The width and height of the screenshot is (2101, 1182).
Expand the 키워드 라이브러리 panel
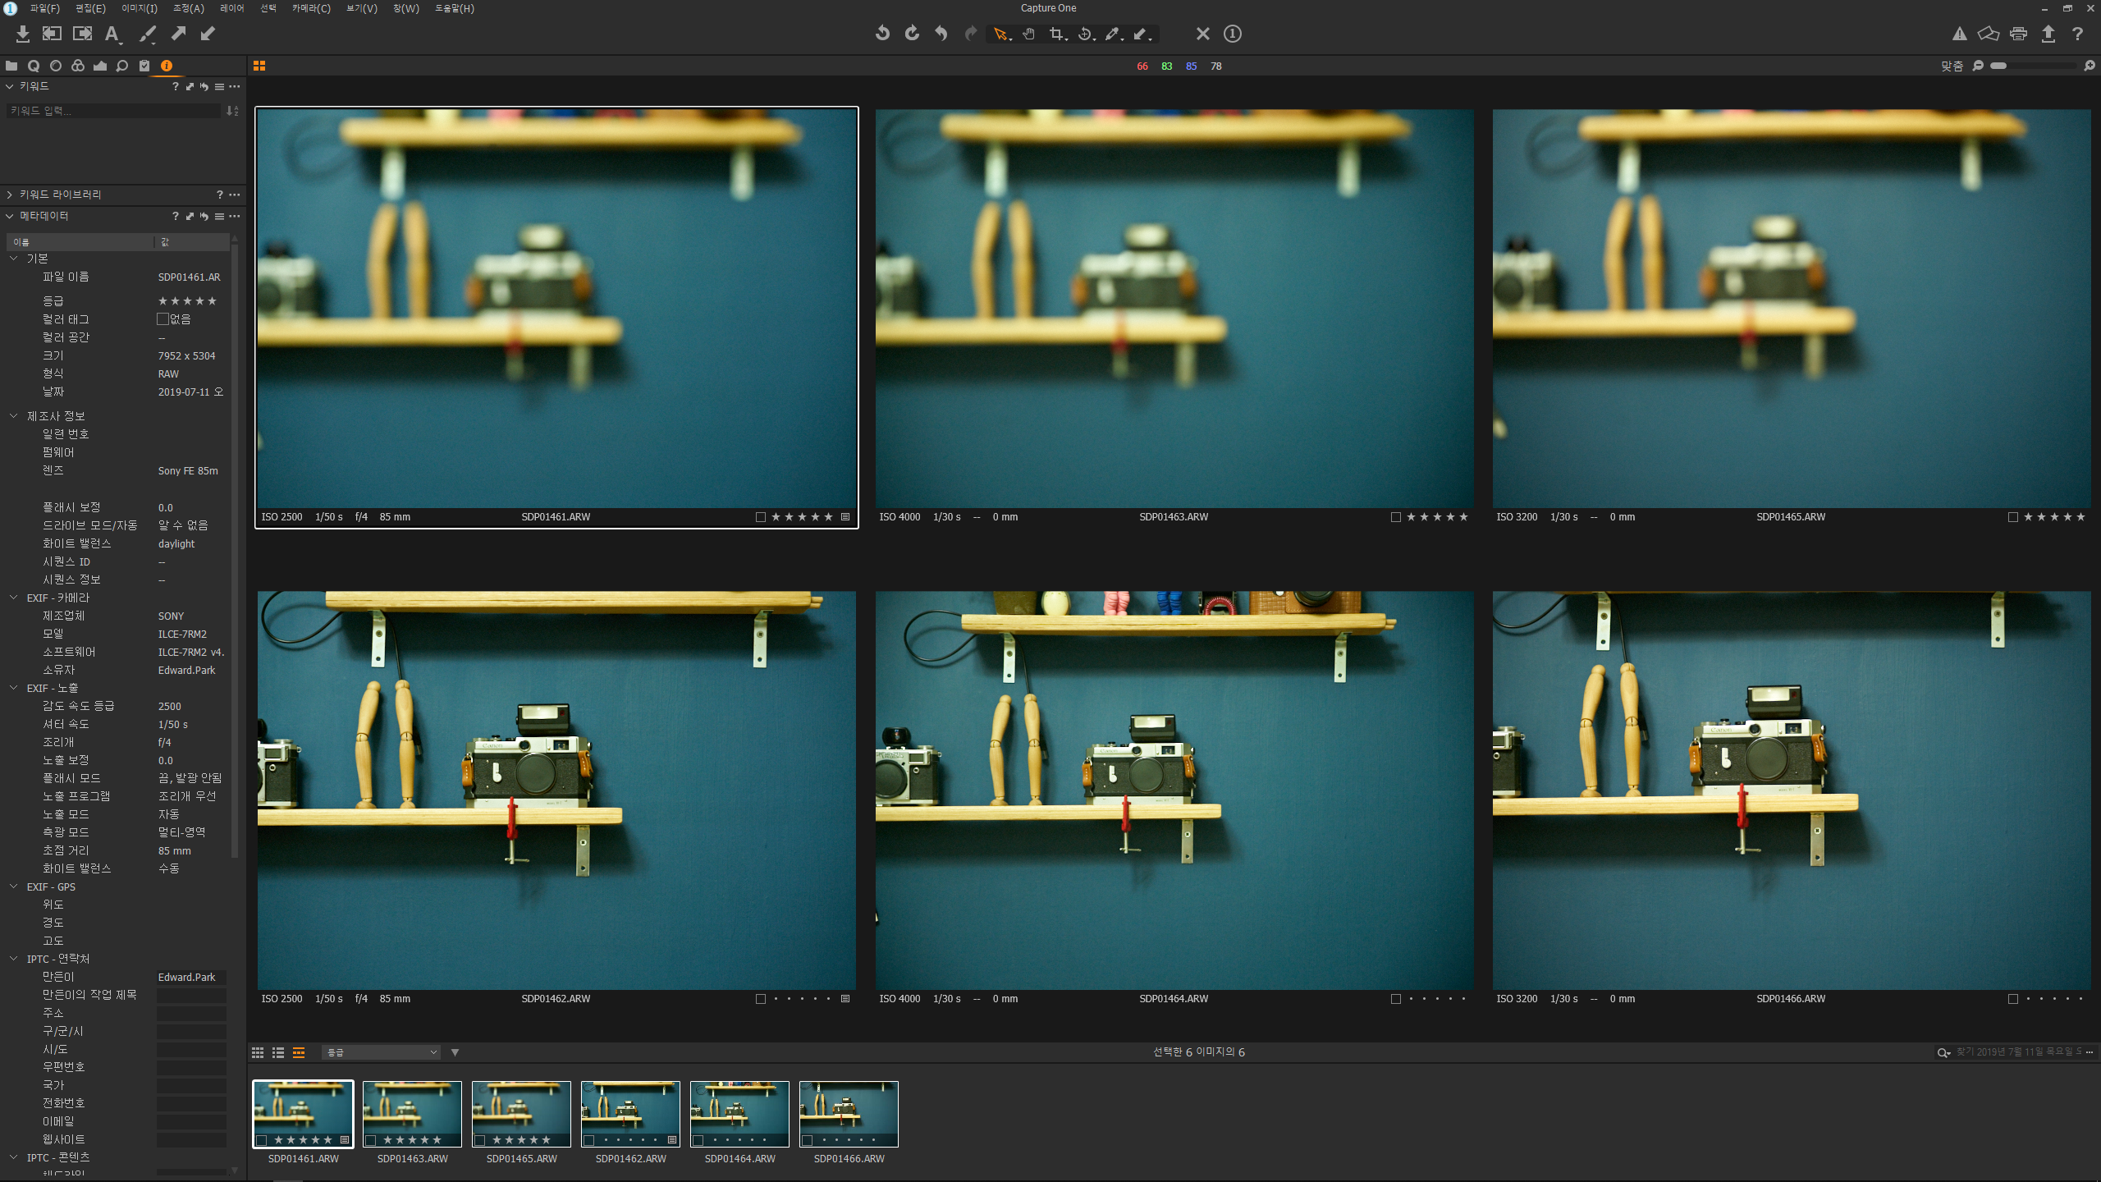tap(10, 195)
